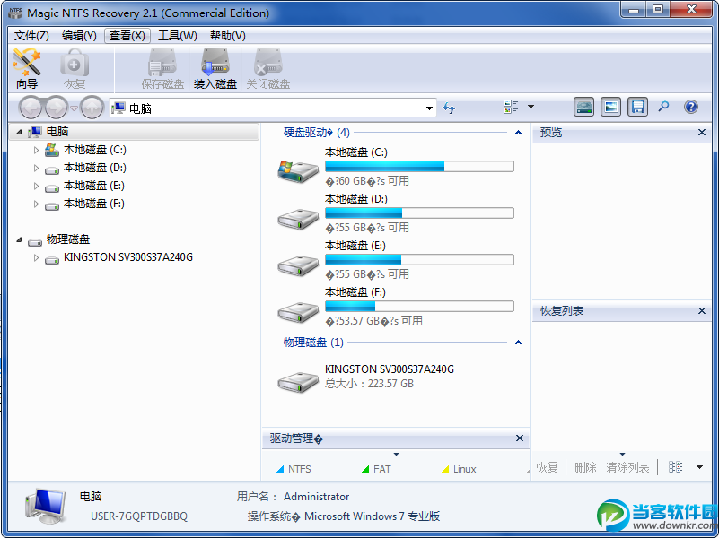Click the address bar showing 电脑
This screenshot has width=719, height=538.
[272, 108]
